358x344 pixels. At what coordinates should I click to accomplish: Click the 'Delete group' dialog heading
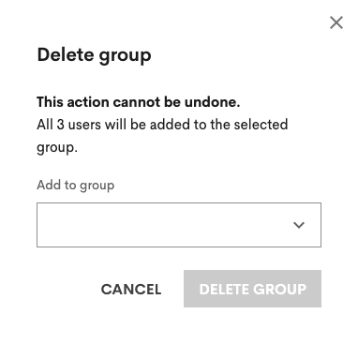(x=94, y=55)
